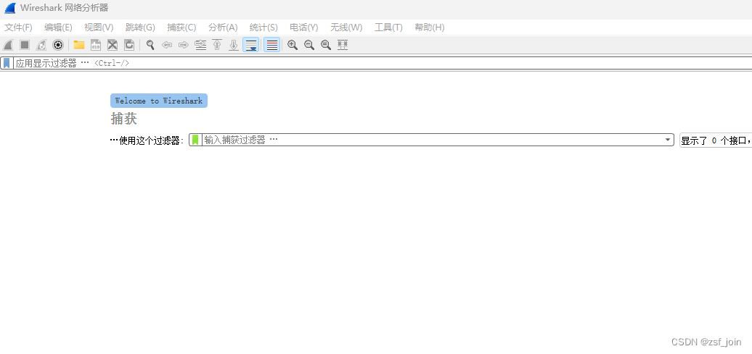752x354 pixels.
Task: Open 电话(Y) menu
Action: click(x=304, y=28)
